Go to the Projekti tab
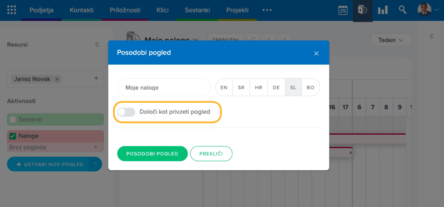 click(237, 10)
